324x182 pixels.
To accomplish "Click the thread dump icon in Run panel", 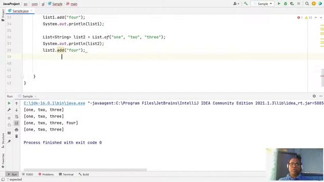I will 9,125.
